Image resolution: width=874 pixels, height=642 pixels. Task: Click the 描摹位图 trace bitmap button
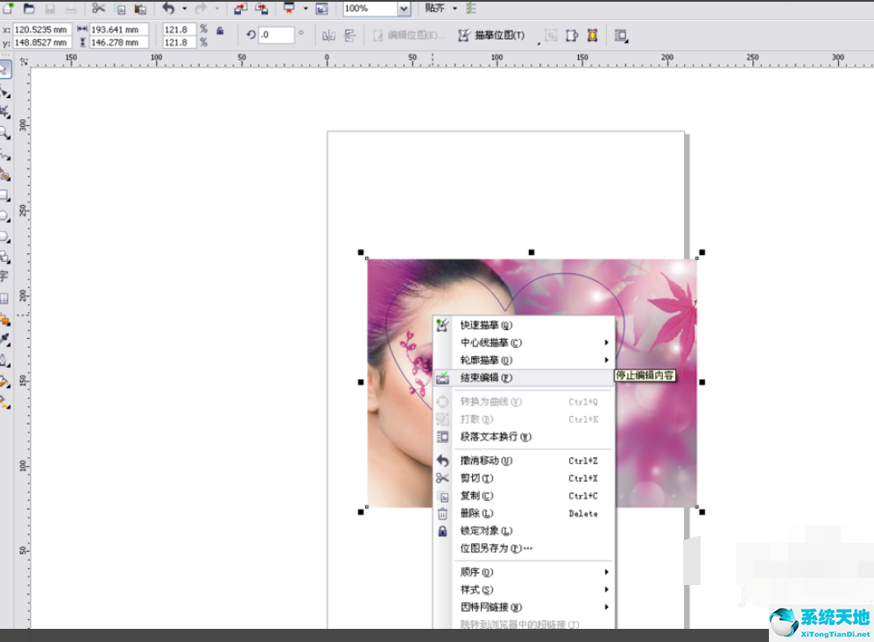click(492, 36)
